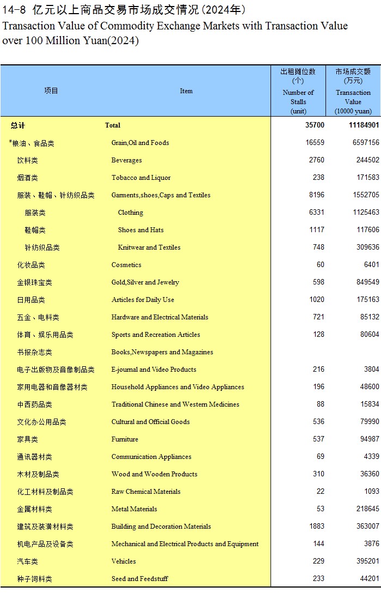The height and width of the screenshot is (605, 381).
Task: Select 'Building and Decoration Materials' stalls value 1883
Action: click(315, 527)
